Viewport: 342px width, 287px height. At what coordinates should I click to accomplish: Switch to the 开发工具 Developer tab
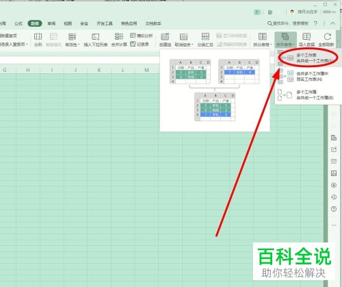point(105,23)
